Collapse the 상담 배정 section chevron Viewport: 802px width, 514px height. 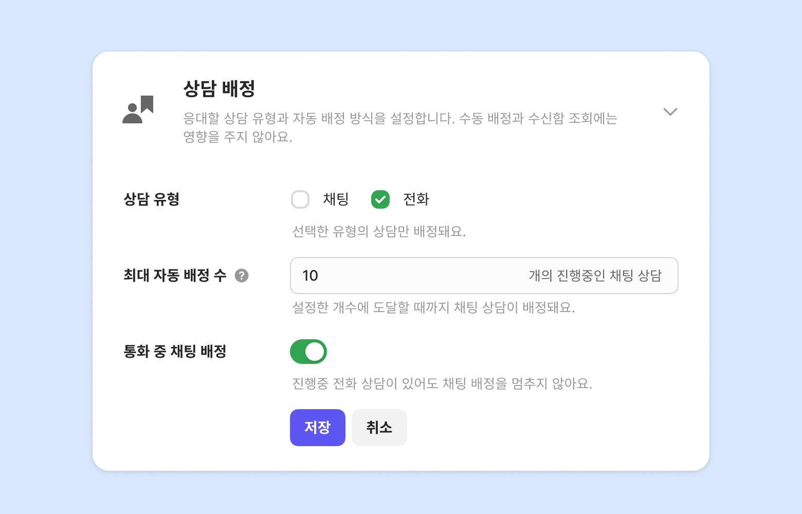[x=670, y=112]
